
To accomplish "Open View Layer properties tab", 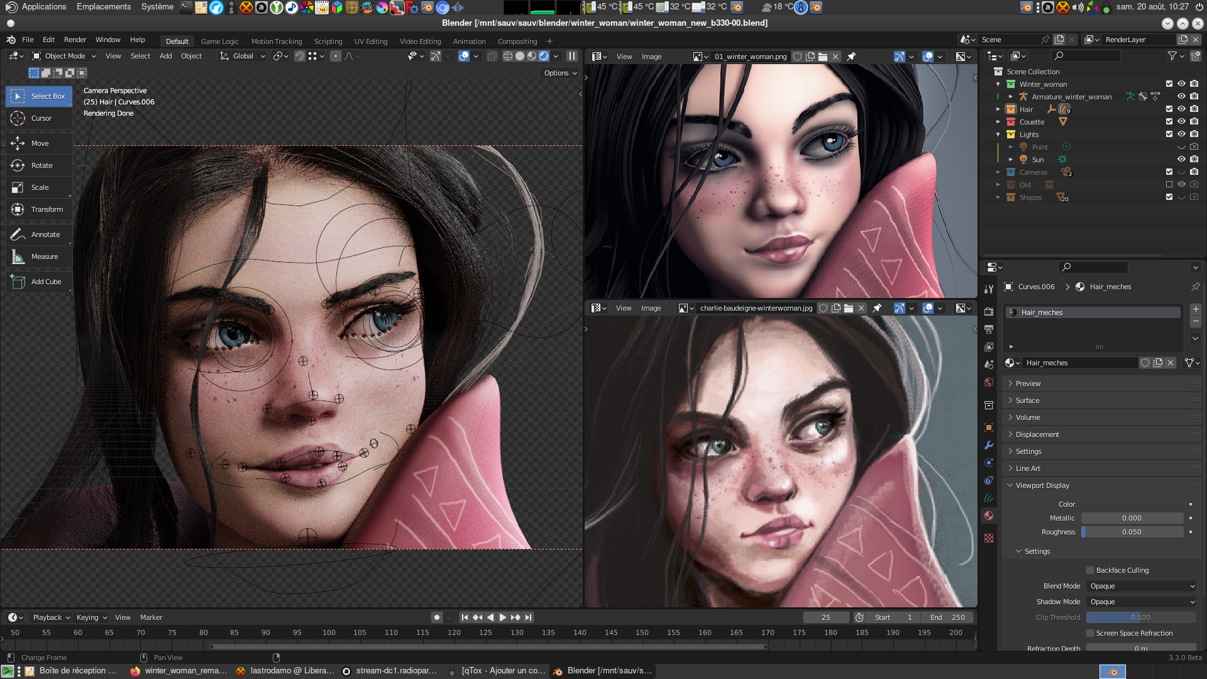I will click(989, 347).
